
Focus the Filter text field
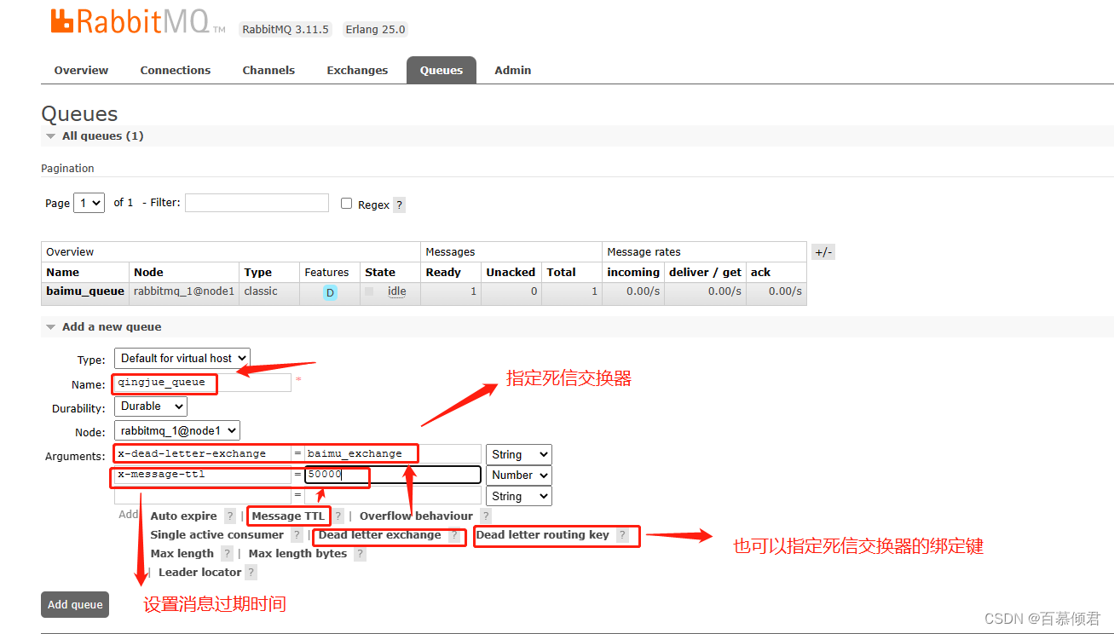(x=257, y=203)
